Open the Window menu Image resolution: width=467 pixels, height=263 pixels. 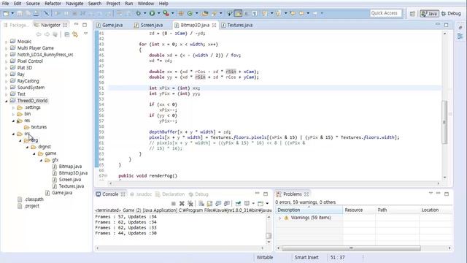(x=146, y=4)
